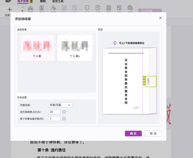Screen dimensions: 193x158
Task: Open the 保护 ribbon tab
Action: (8, 1)
